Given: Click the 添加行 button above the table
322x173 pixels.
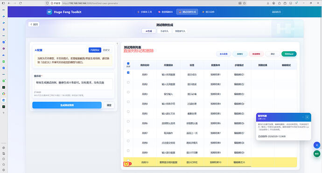Looking at the screenshot, I should pos(240,54).
